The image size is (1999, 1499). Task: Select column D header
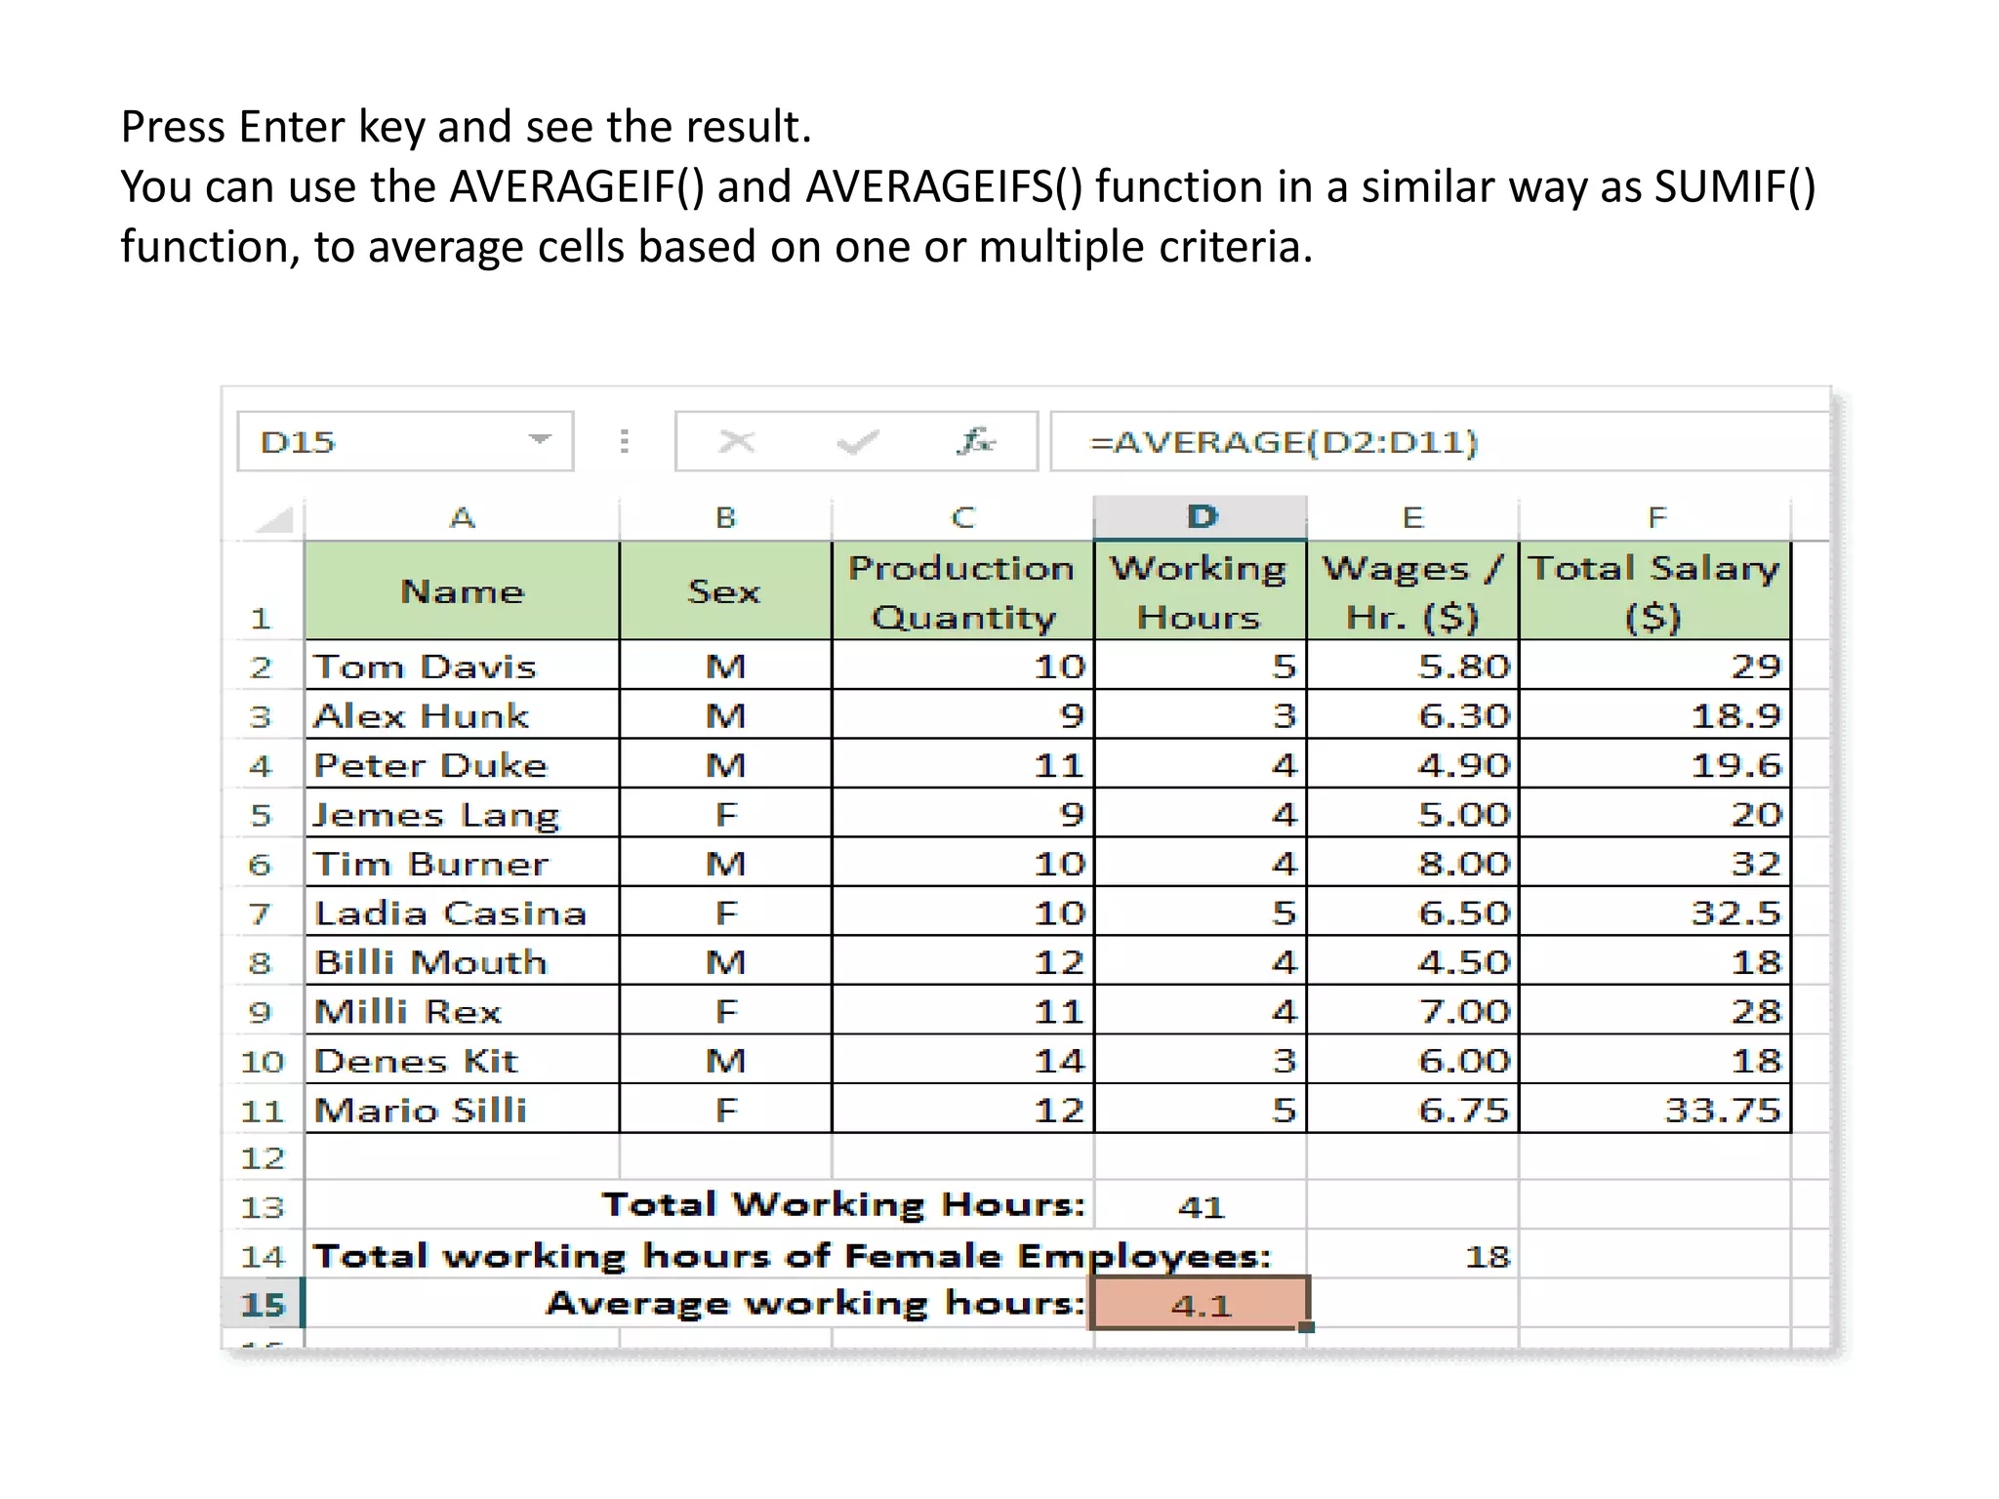(1201, 517)
